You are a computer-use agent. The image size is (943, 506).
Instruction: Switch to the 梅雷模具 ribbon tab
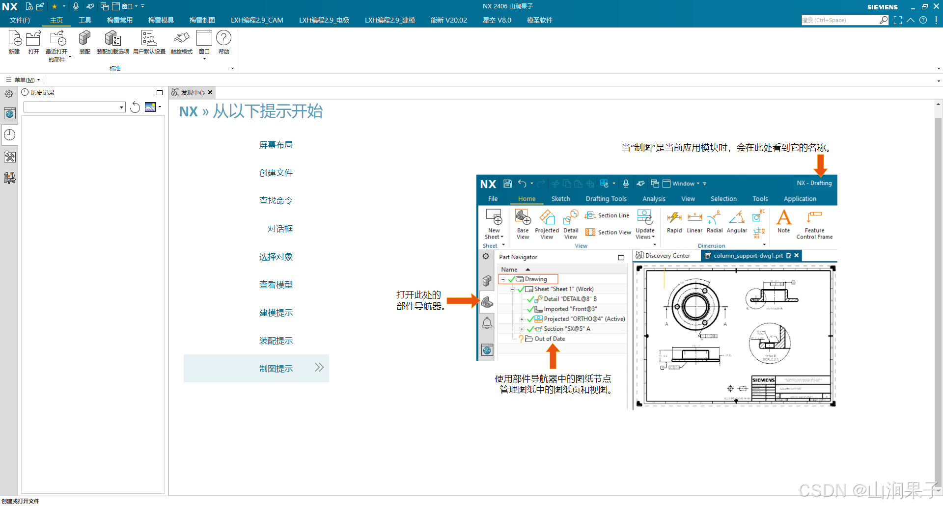pos(161,20)
